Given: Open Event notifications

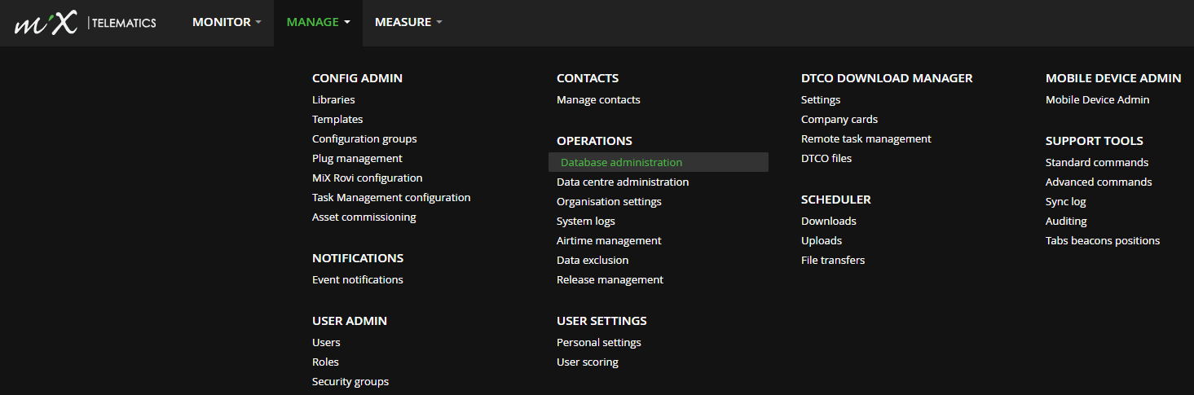Looking at the screenshot, I should (357, 280).
